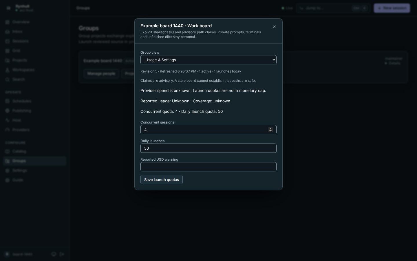This screenshot has width=417, height=261.
Task: Click the Daily launches input field
Action: click(209, 148)
